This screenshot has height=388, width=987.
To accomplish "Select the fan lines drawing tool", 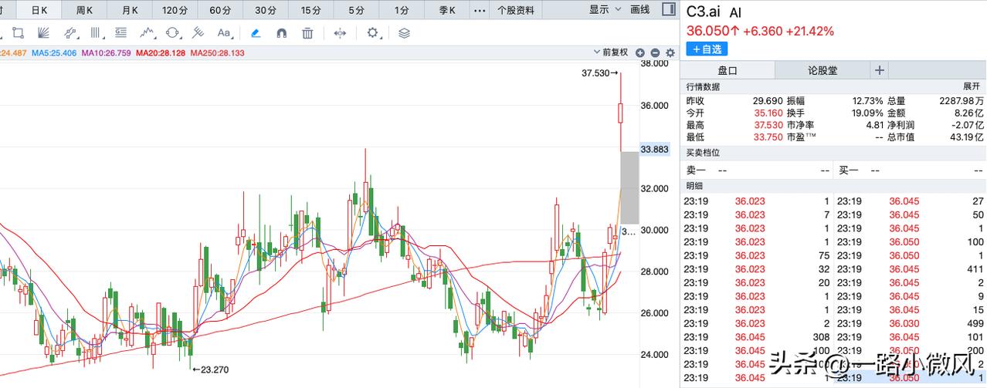I will pyautogui.click(x=43, y=33).
